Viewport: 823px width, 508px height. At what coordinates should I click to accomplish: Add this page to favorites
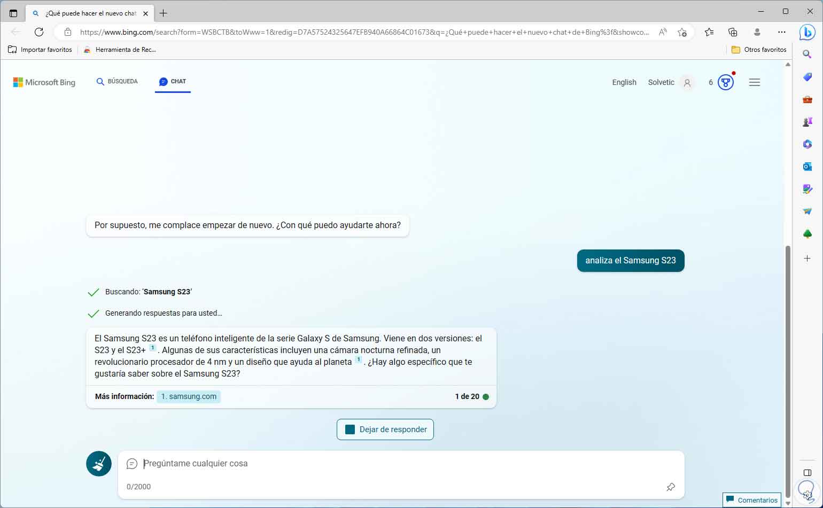tap(682, 32)
